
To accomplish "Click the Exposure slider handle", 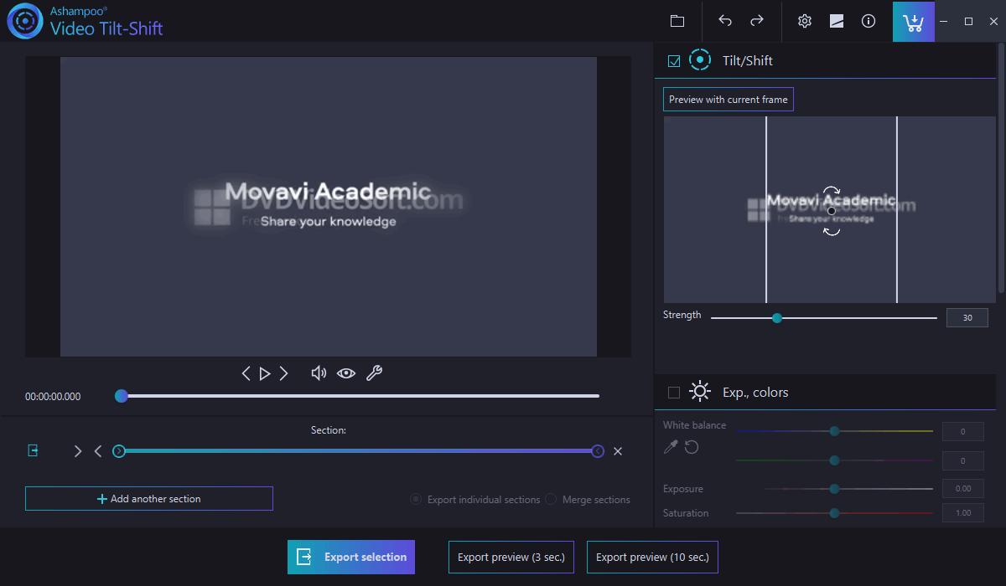I will point(834,489).
